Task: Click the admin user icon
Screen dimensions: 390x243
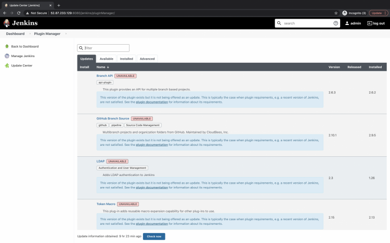Action: click(347, 23)
